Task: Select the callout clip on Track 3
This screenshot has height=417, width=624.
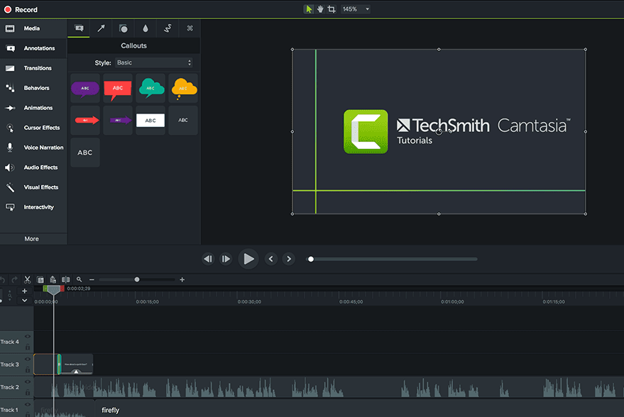Action: [77, 365]
